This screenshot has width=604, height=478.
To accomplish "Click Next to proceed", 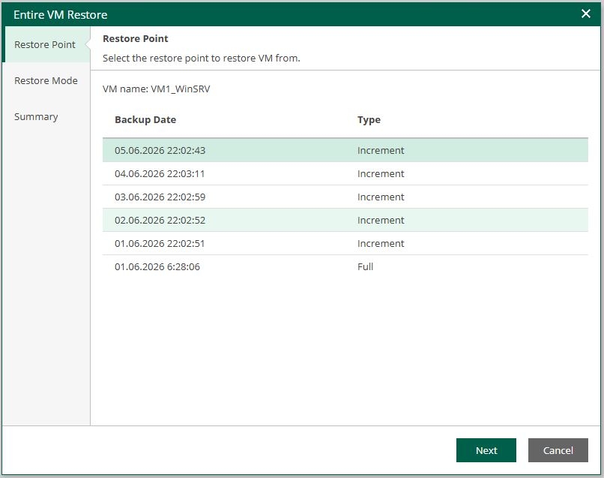I will (486, 450).
